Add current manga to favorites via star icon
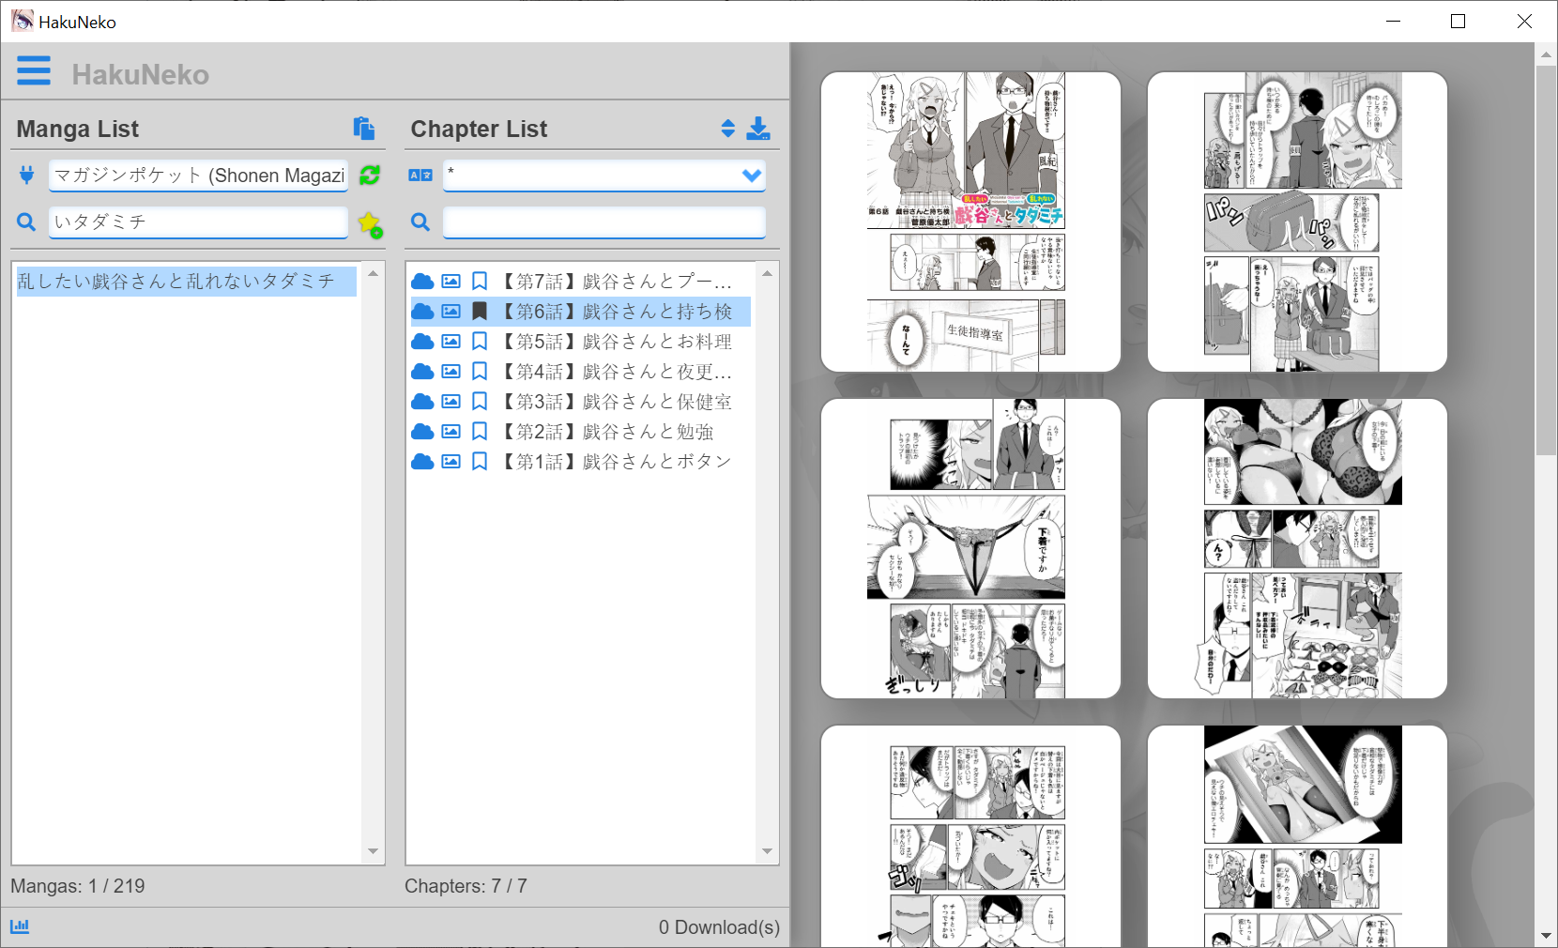The height and width of the screenshot is (948, 1558). click(370, 223)
